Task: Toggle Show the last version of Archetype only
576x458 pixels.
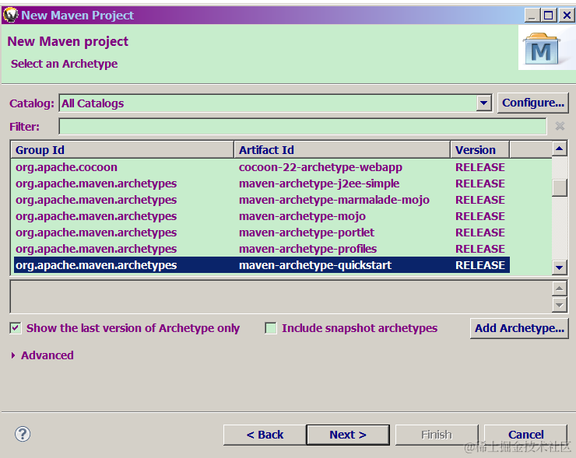Action: pos(16,328)
